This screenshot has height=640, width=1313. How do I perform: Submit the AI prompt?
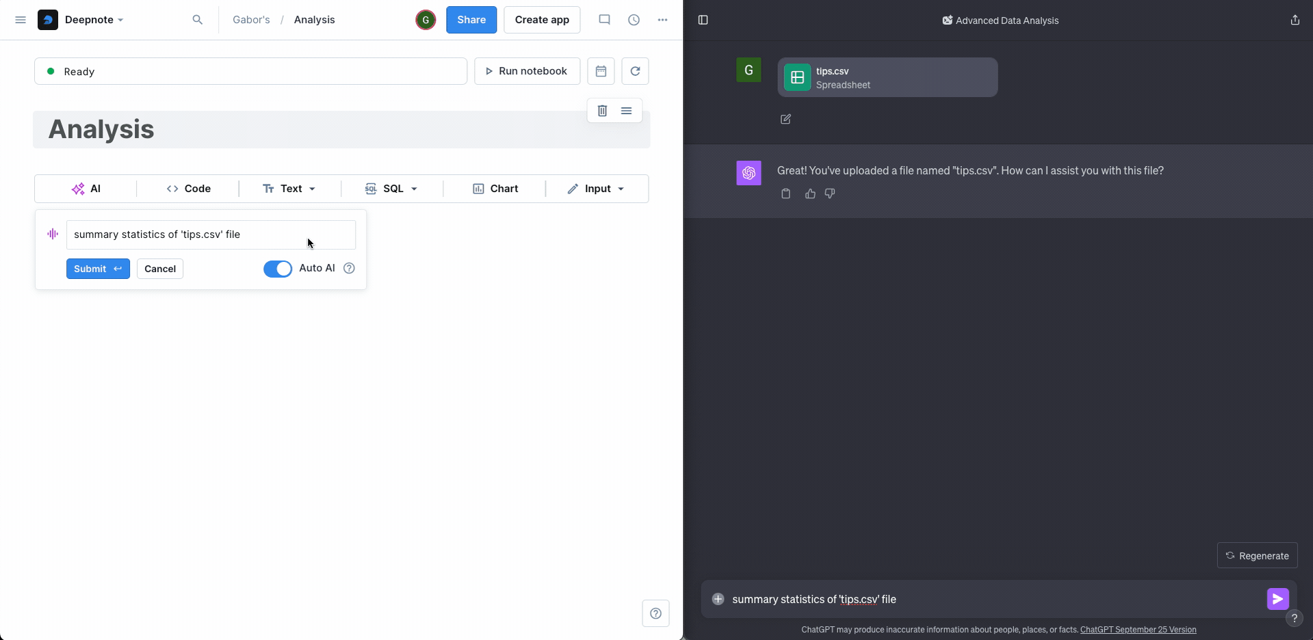(x=98, y=269)
